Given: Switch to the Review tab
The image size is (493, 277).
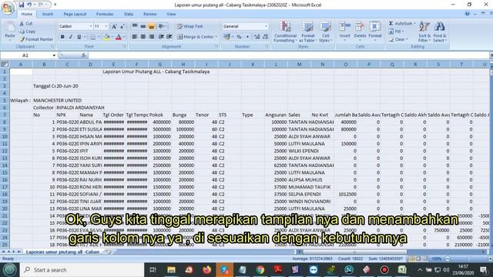Looking at the screenshot, I should pos(150,14).
